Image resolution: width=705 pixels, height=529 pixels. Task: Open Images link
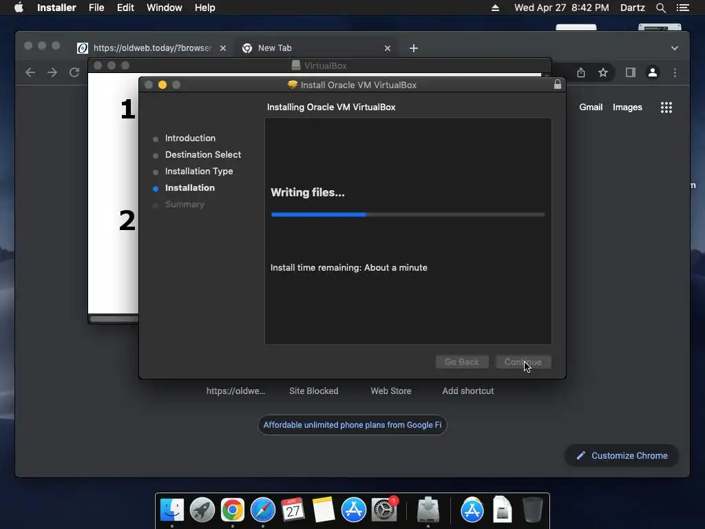627,107
